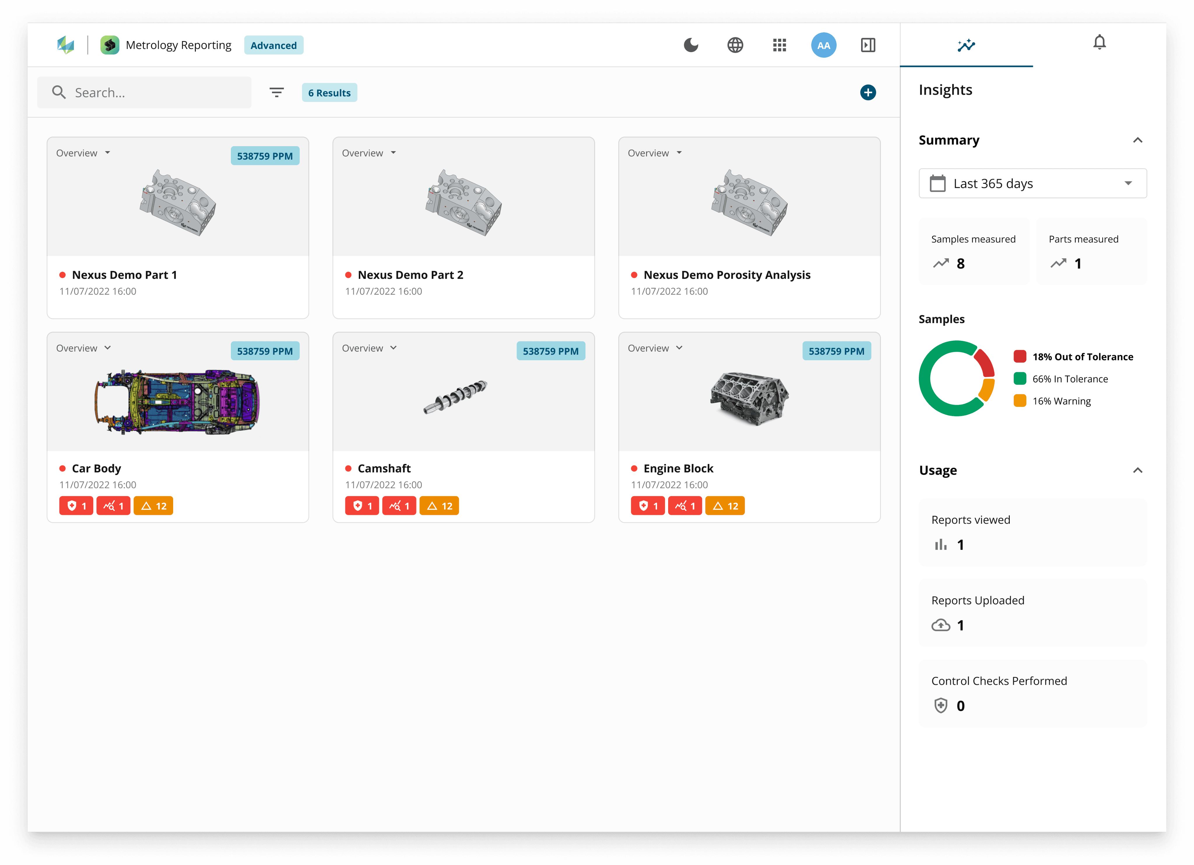Toggle the side panel collapse icon

tap(868, 45)
